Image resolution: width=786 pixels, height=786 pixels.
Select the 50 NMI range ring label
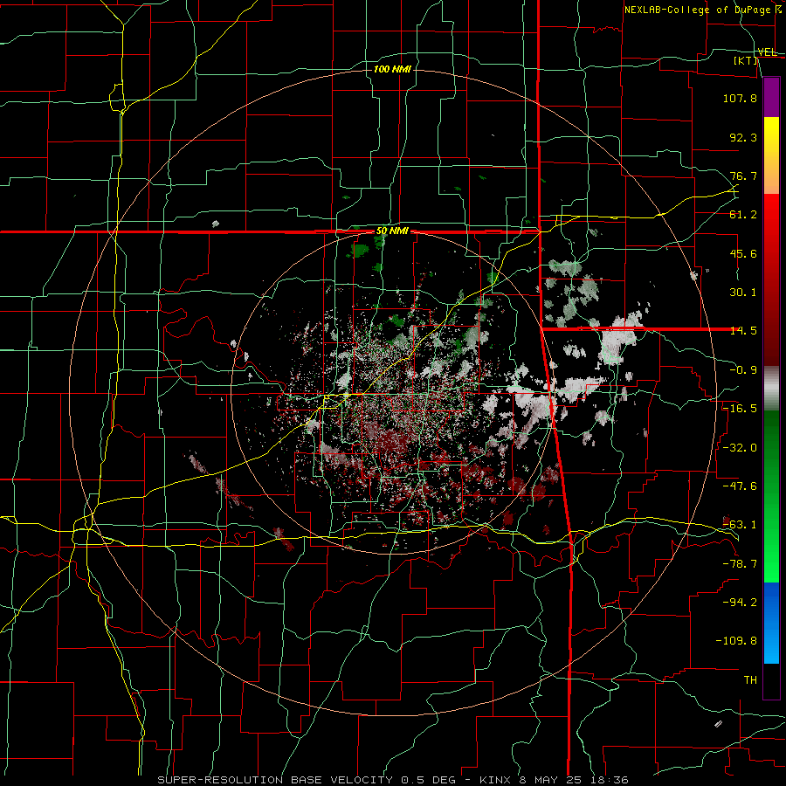coord(392,231)
